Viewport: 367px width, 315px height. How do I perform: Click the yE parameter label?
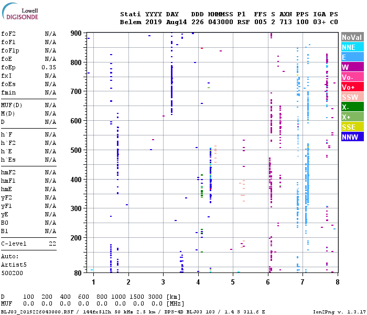5,215
